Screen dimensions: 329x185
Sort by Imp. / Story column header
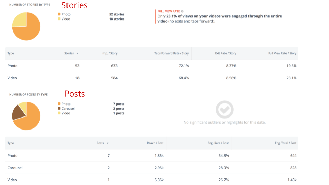point(110,53)
